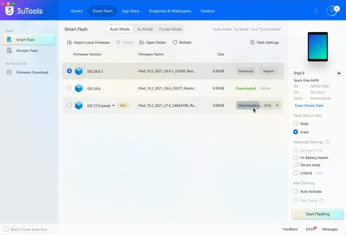
Task: Choose the Erase data option
Action: pyautogui.click(x=296, y=132)
